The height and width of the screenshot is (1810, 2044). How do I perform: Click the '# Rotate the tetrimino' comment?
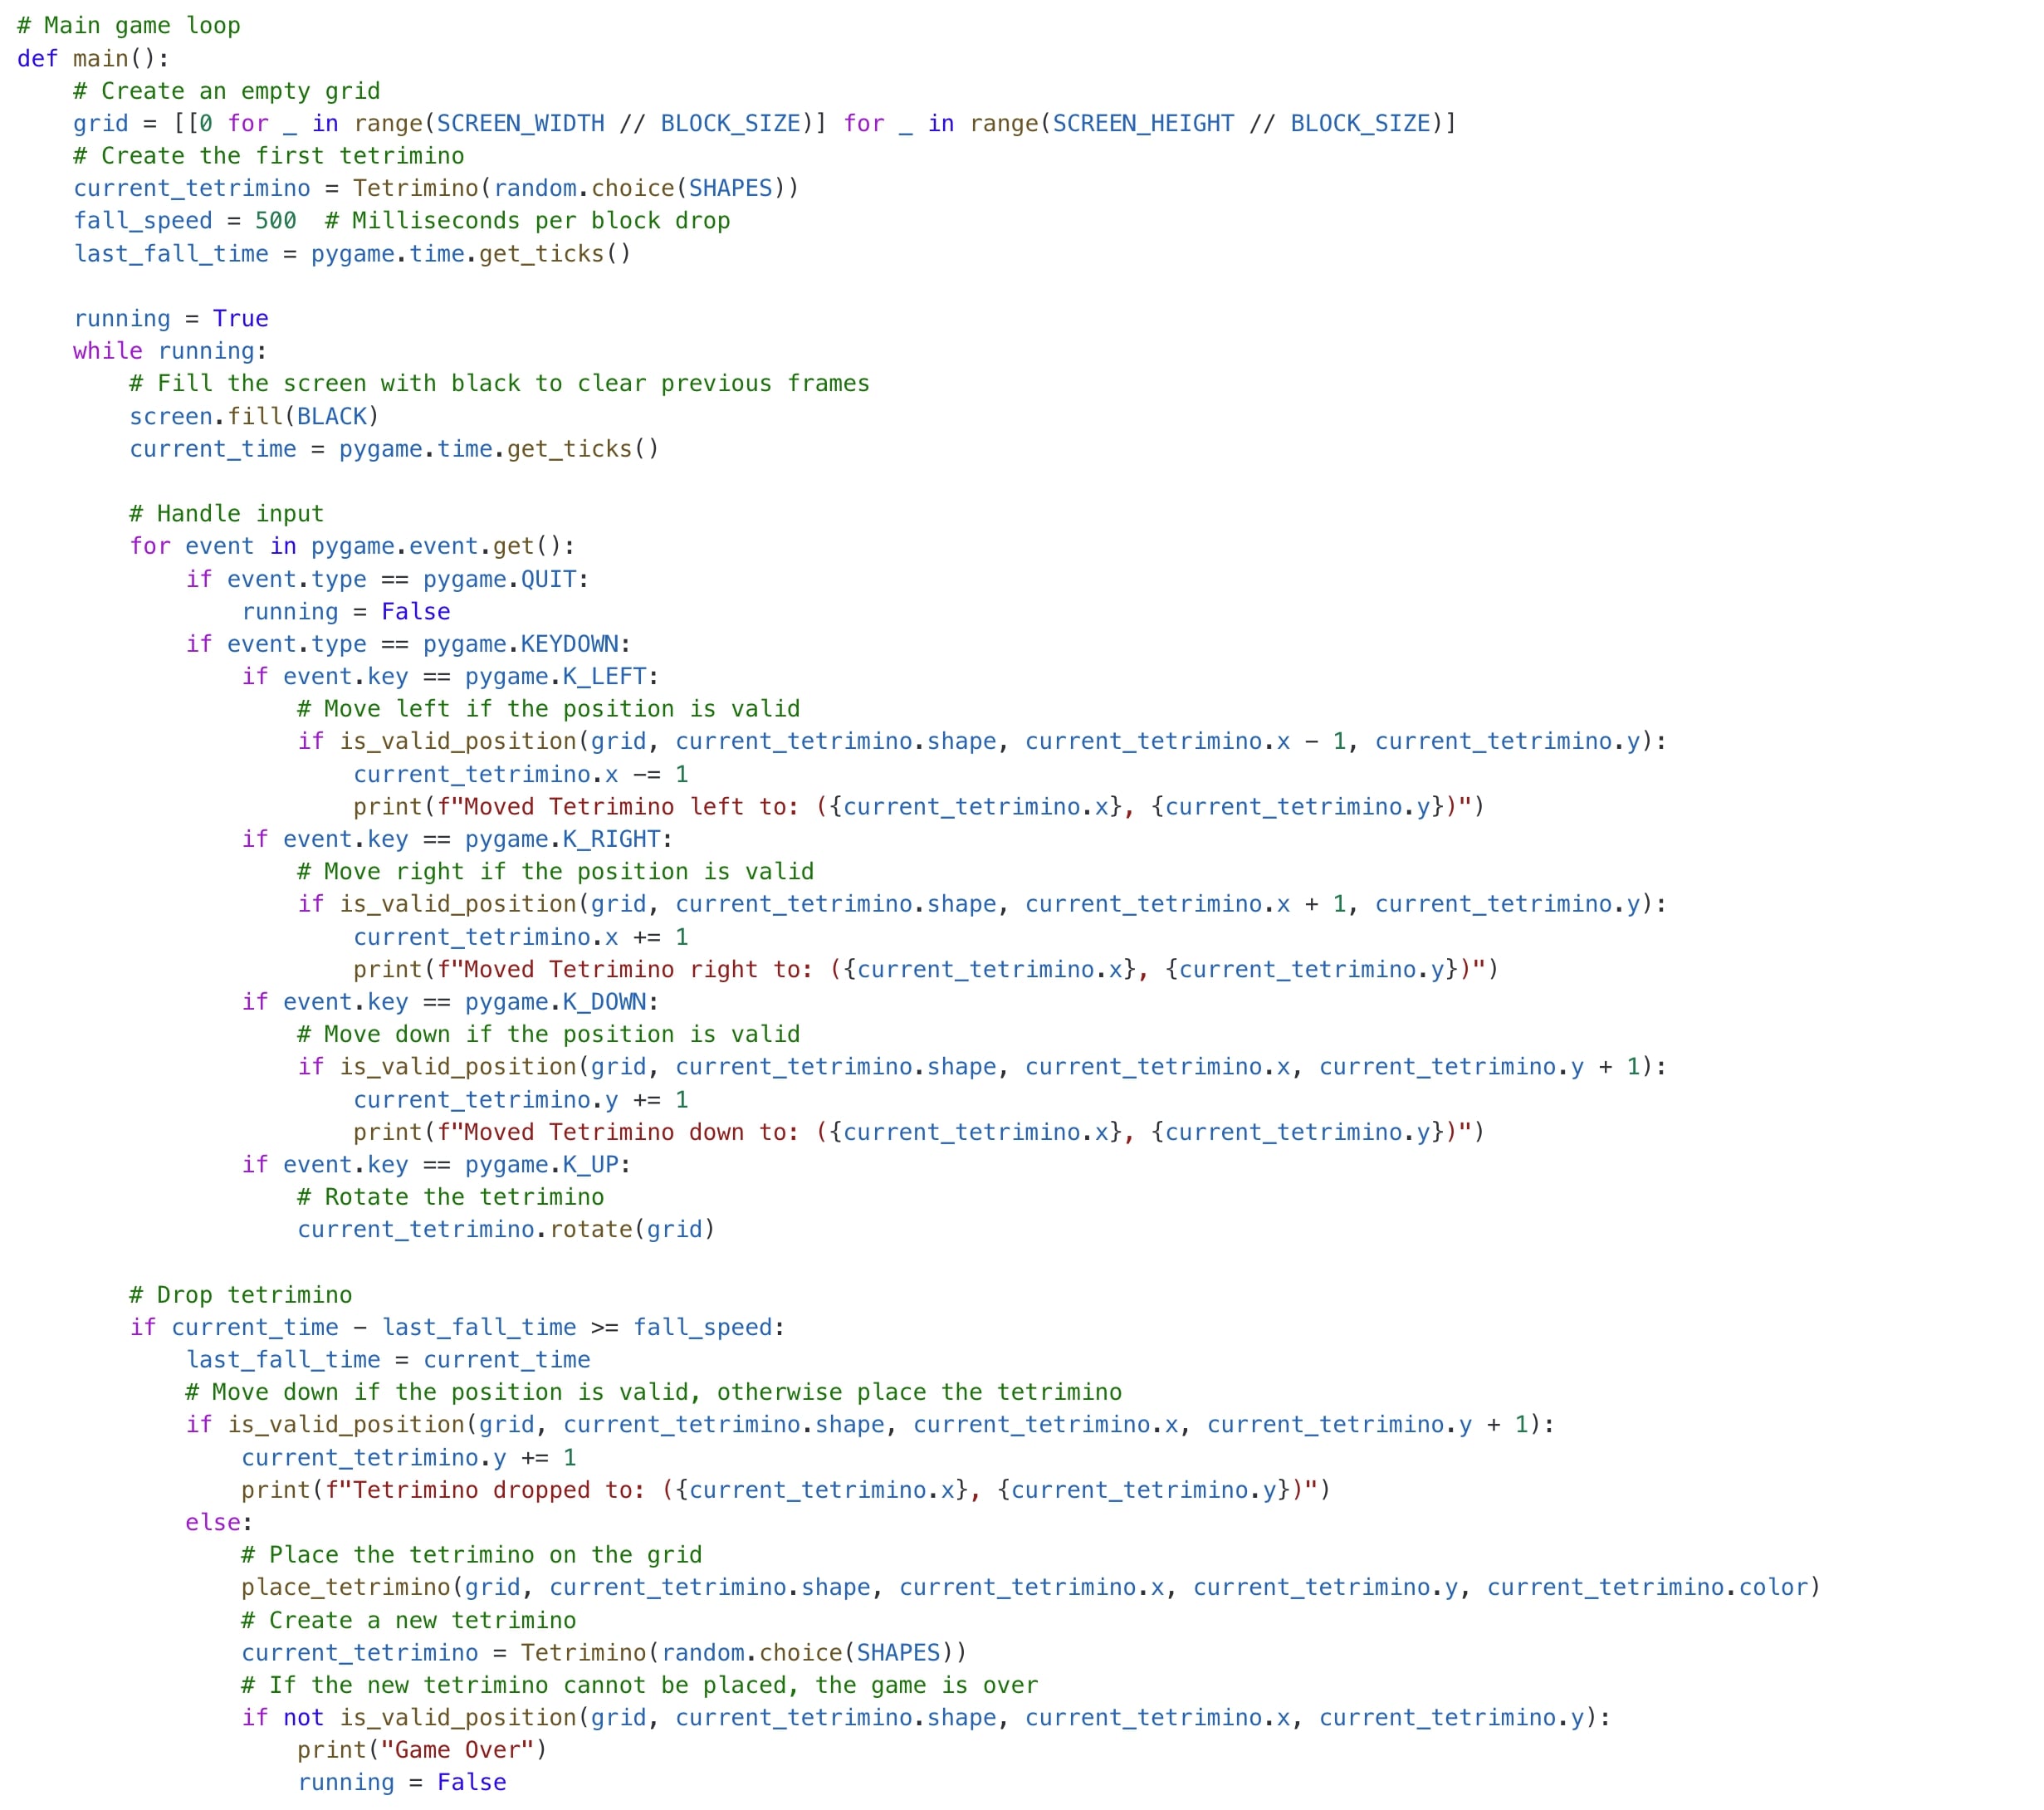coord(451,1197)
